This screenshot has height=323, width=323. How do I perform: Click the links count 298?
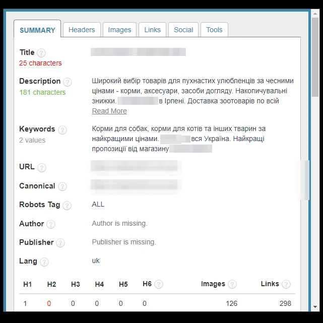pyautogui.click(x=285, y=303)
